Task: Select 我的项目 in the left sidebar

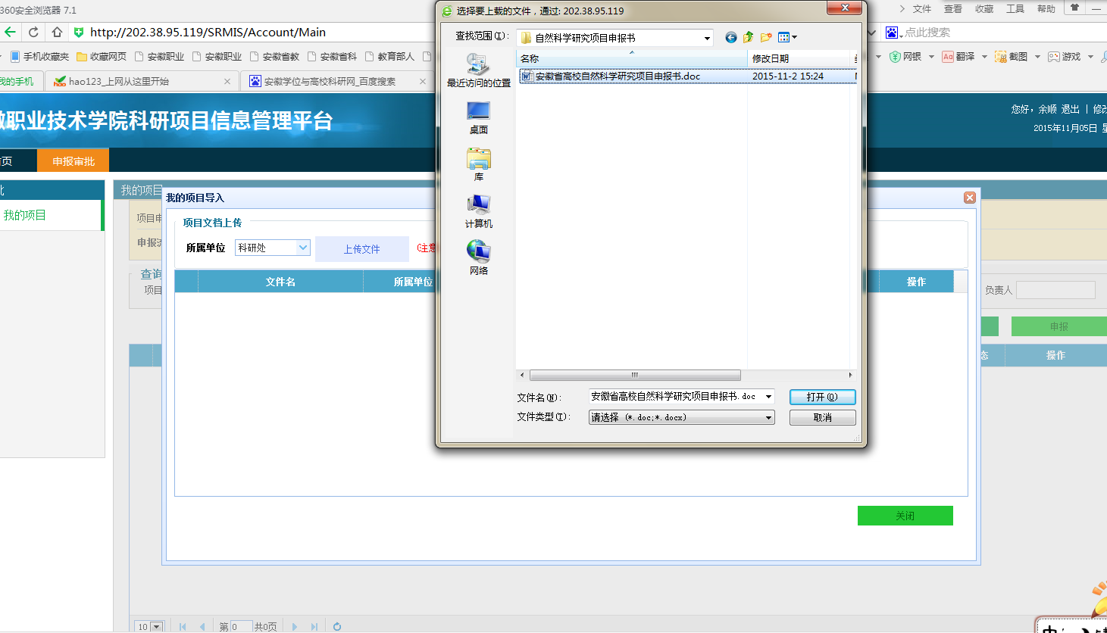Action: click(25, 215)
